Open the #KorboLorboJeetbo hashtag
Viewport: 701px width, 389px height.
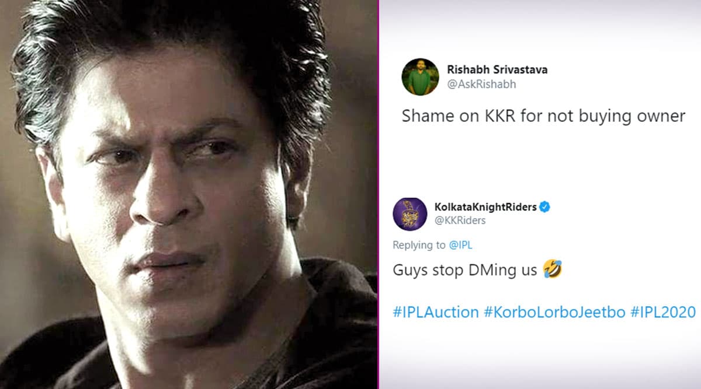554,312
